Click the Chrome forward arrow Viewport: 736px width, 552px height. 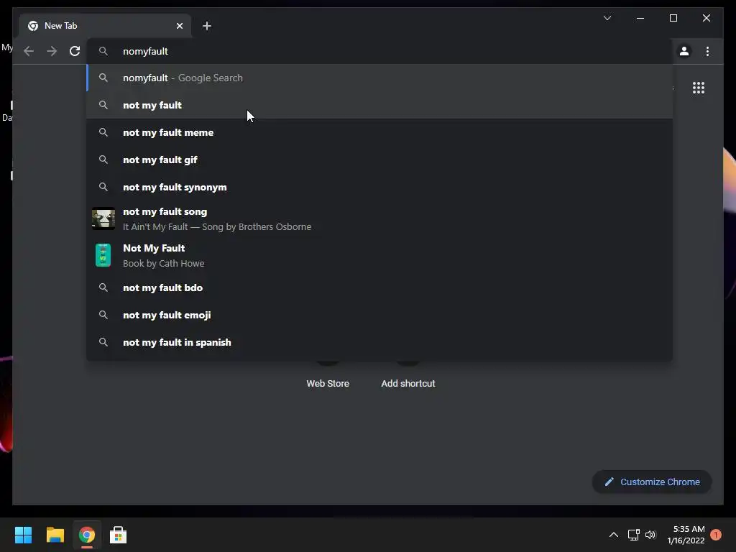pos(52,51)
